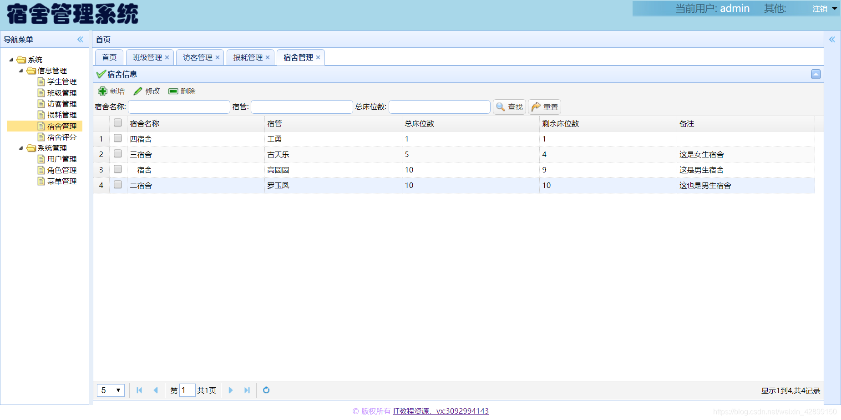This screenshot has height=420, width=841.
Task: Select 宿舍管理 in navigation tree
Action: coord(62,126)
